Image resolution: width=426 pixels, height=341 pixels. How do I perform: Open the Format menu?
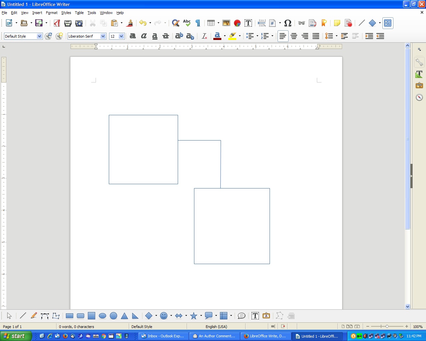52,13
